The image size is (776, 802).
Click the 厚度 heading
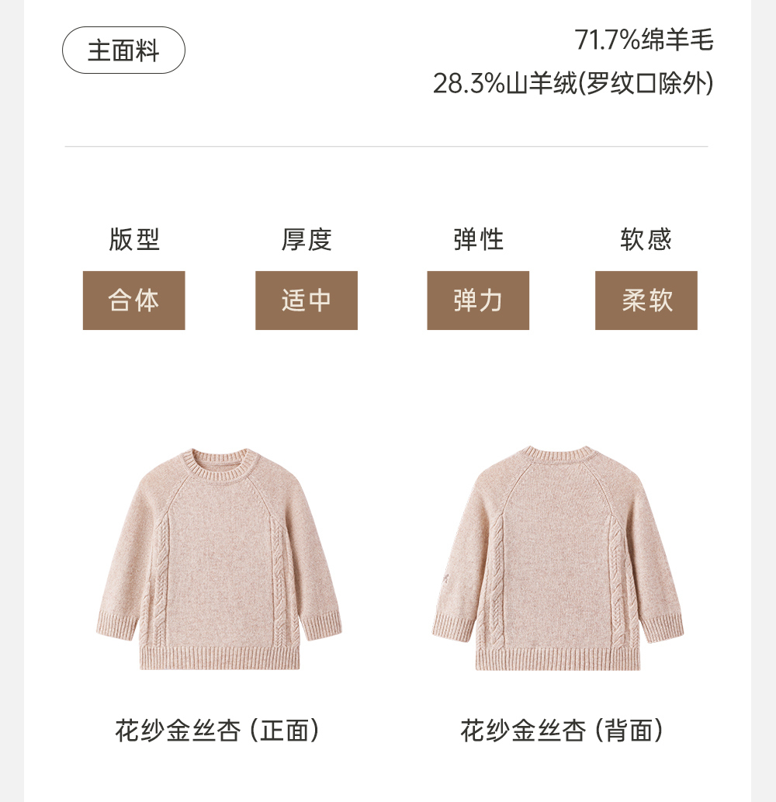click(x=307, y=239)
